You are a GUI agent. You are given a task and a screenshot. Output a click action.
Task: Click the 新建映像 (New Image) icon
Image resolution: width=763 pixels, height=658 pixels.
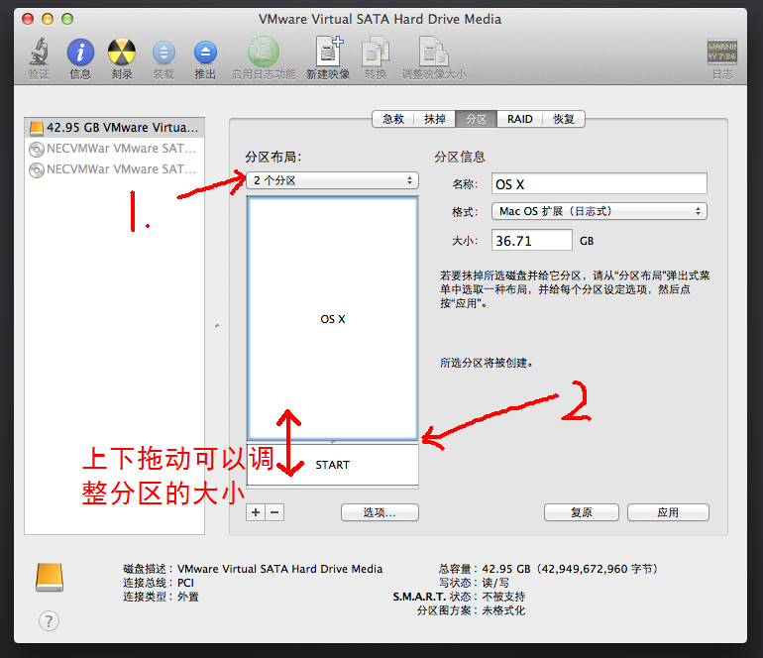coord(328,53)
